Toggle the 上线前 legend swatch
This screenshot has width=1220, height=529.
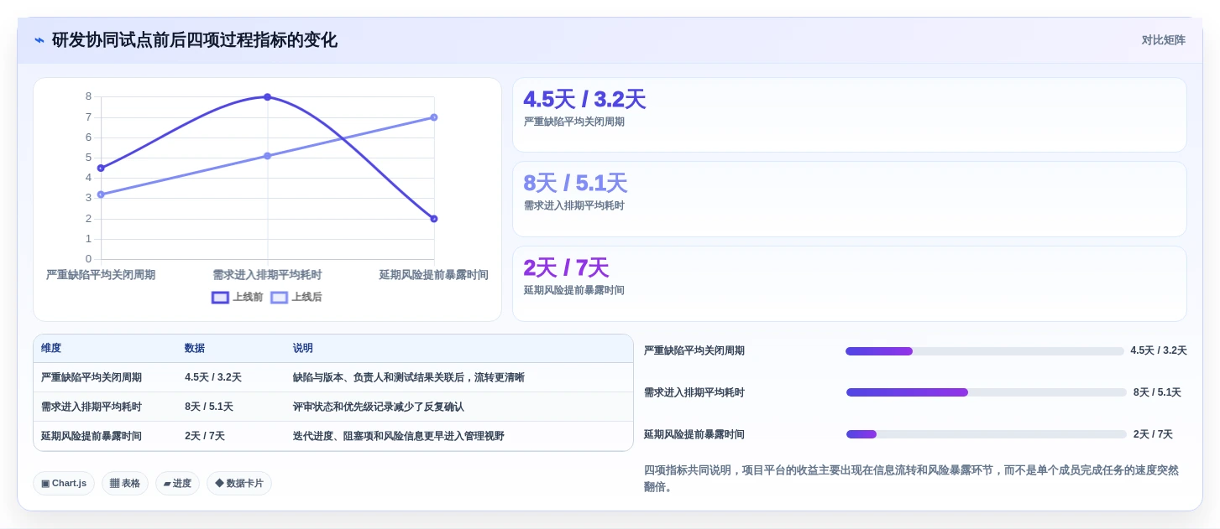[x=220, y=298]
